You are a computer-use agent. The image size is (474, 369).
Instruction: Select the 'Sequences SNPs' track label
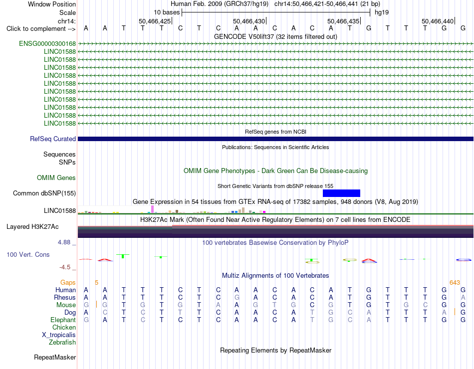pyautogui.click(x=59, y=159)
